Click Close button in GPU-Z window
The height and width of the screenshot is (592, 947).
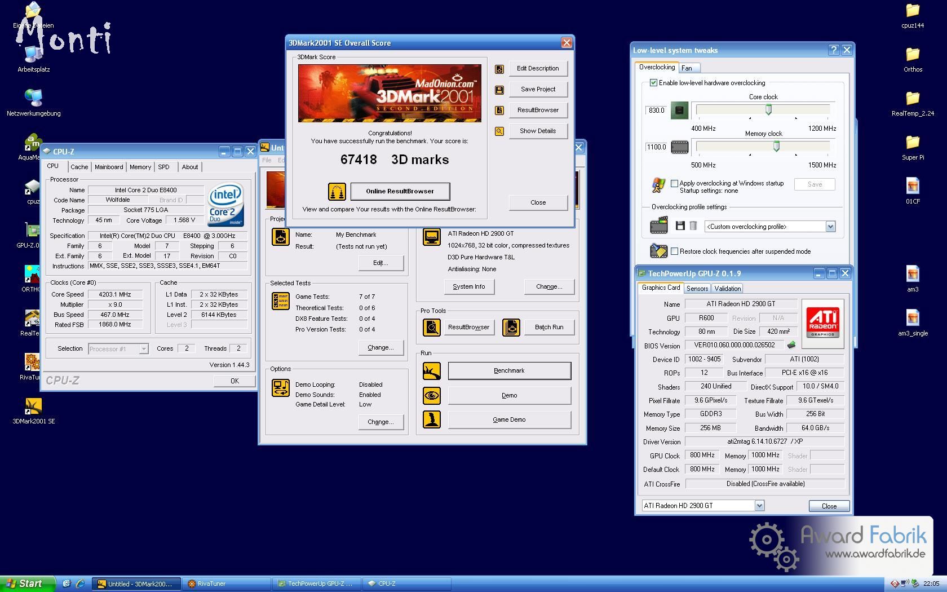pos(829,506)
